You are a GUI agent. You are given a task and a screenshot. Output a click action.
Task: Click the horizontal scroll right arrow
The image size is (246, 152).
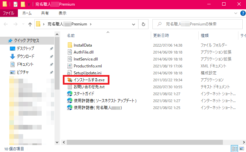[x=244, y=142]
